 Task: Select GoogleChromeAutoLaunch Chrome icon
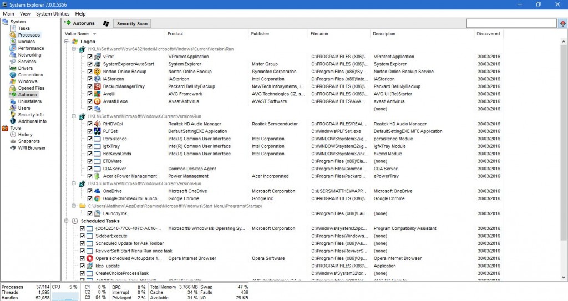click(x=97, y=198)
